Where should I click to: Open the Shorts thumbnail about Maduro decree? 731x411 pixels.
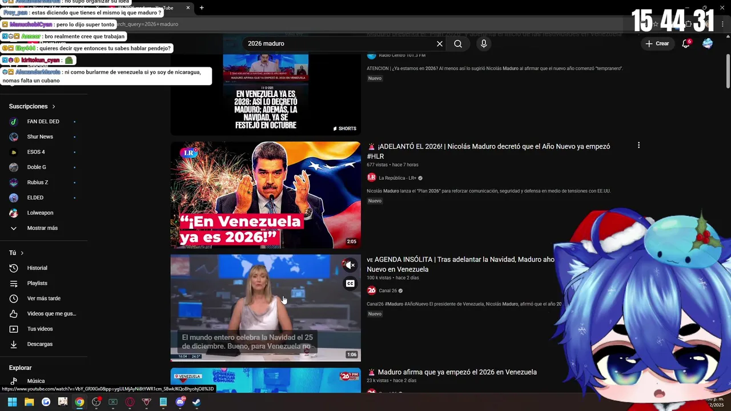266,95
